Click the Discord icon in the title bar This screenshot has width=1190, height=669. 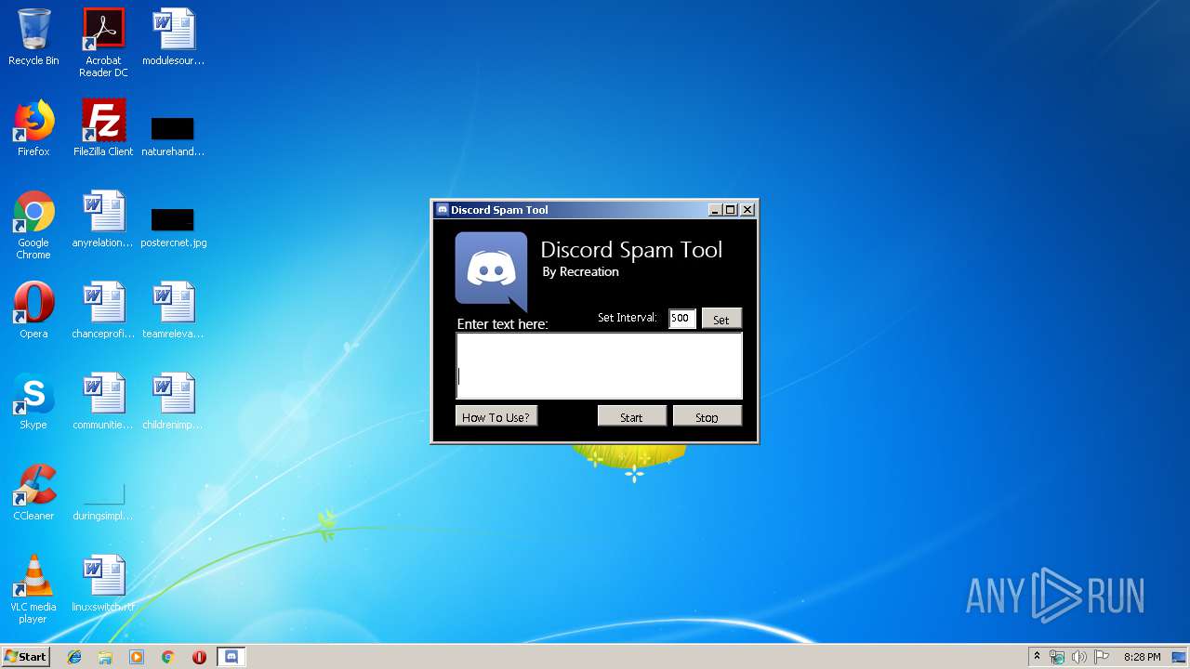[x=443, y=210]
